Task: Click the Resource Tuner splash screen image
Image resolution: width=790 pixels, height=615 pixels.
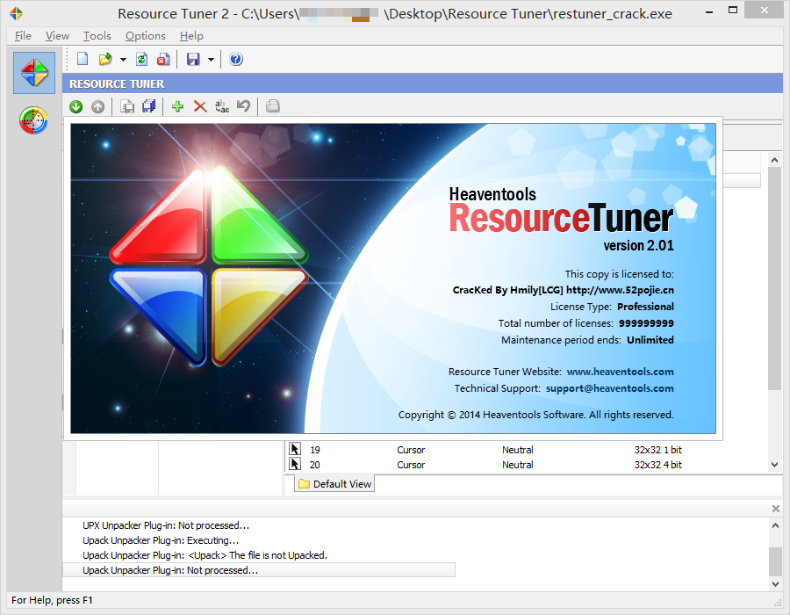Action: 393,279
